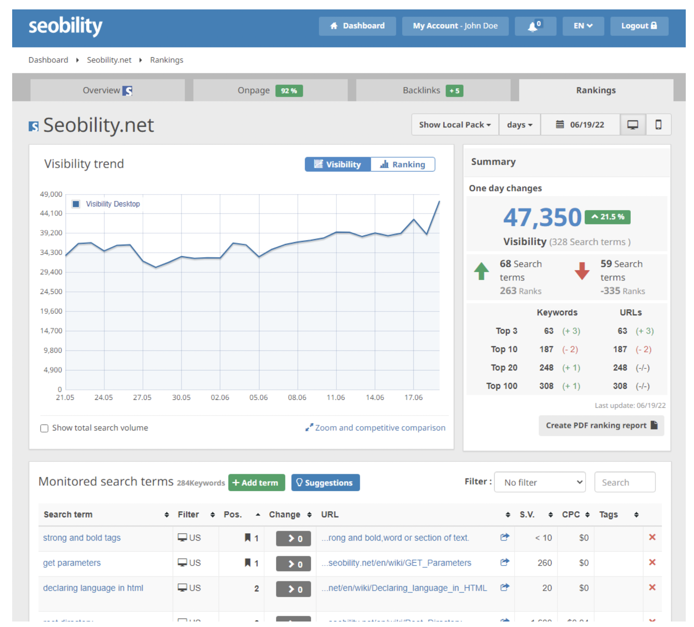Open keyword Suggestions

pyautogui.click(x=325, y=483)
